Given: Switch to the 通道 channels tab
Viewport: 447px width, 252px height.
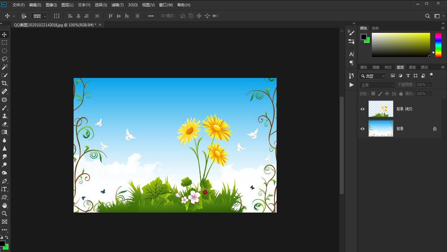Looking at the screenshot, I should [412, 67].
